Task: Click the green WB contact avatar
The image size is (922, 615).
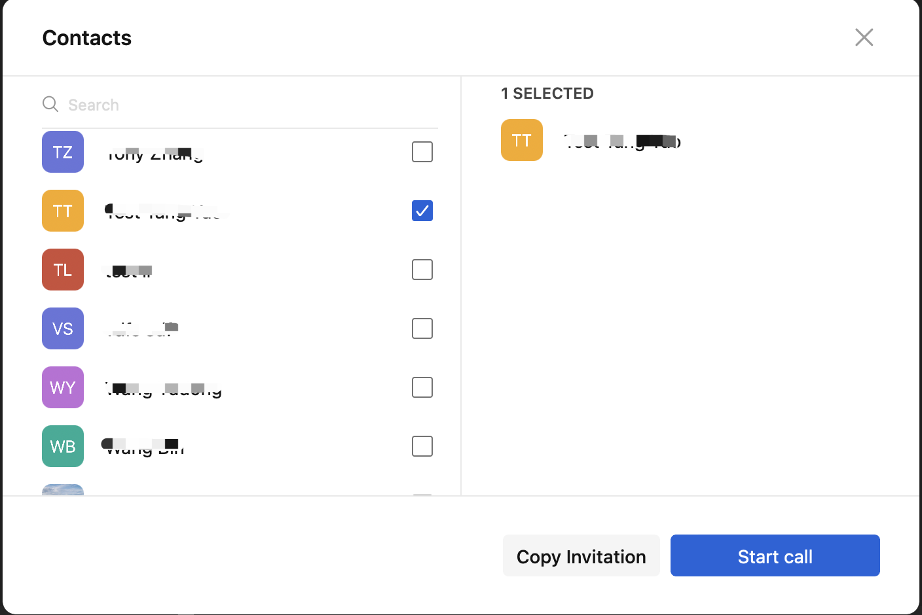Action: click(x=63, y=446)
